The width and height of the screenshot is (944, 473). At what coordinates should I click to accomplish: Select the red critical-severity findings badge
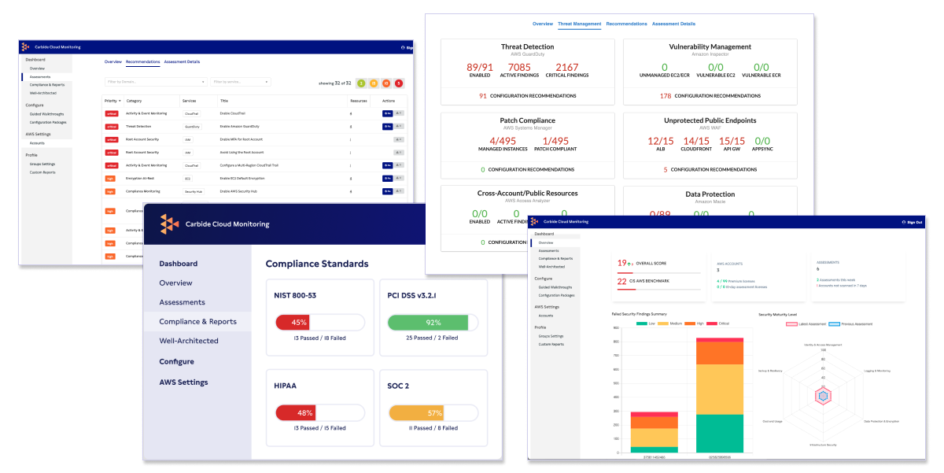tap(399, 83)
